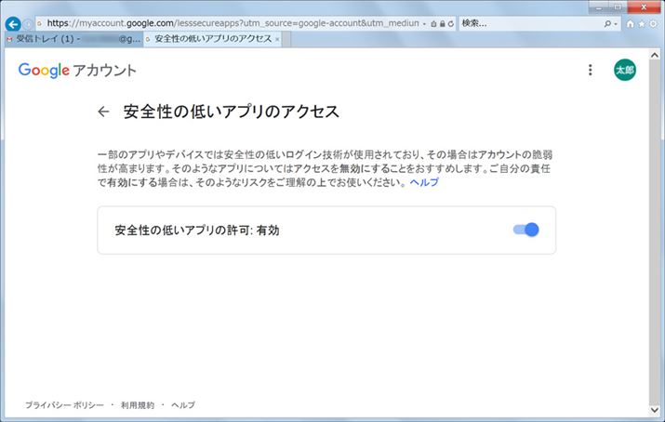Select the 安全性の低いアプリのアクセス tab
Image resolution: width=665 pixels, height=422 pixels.
(213, 39)
